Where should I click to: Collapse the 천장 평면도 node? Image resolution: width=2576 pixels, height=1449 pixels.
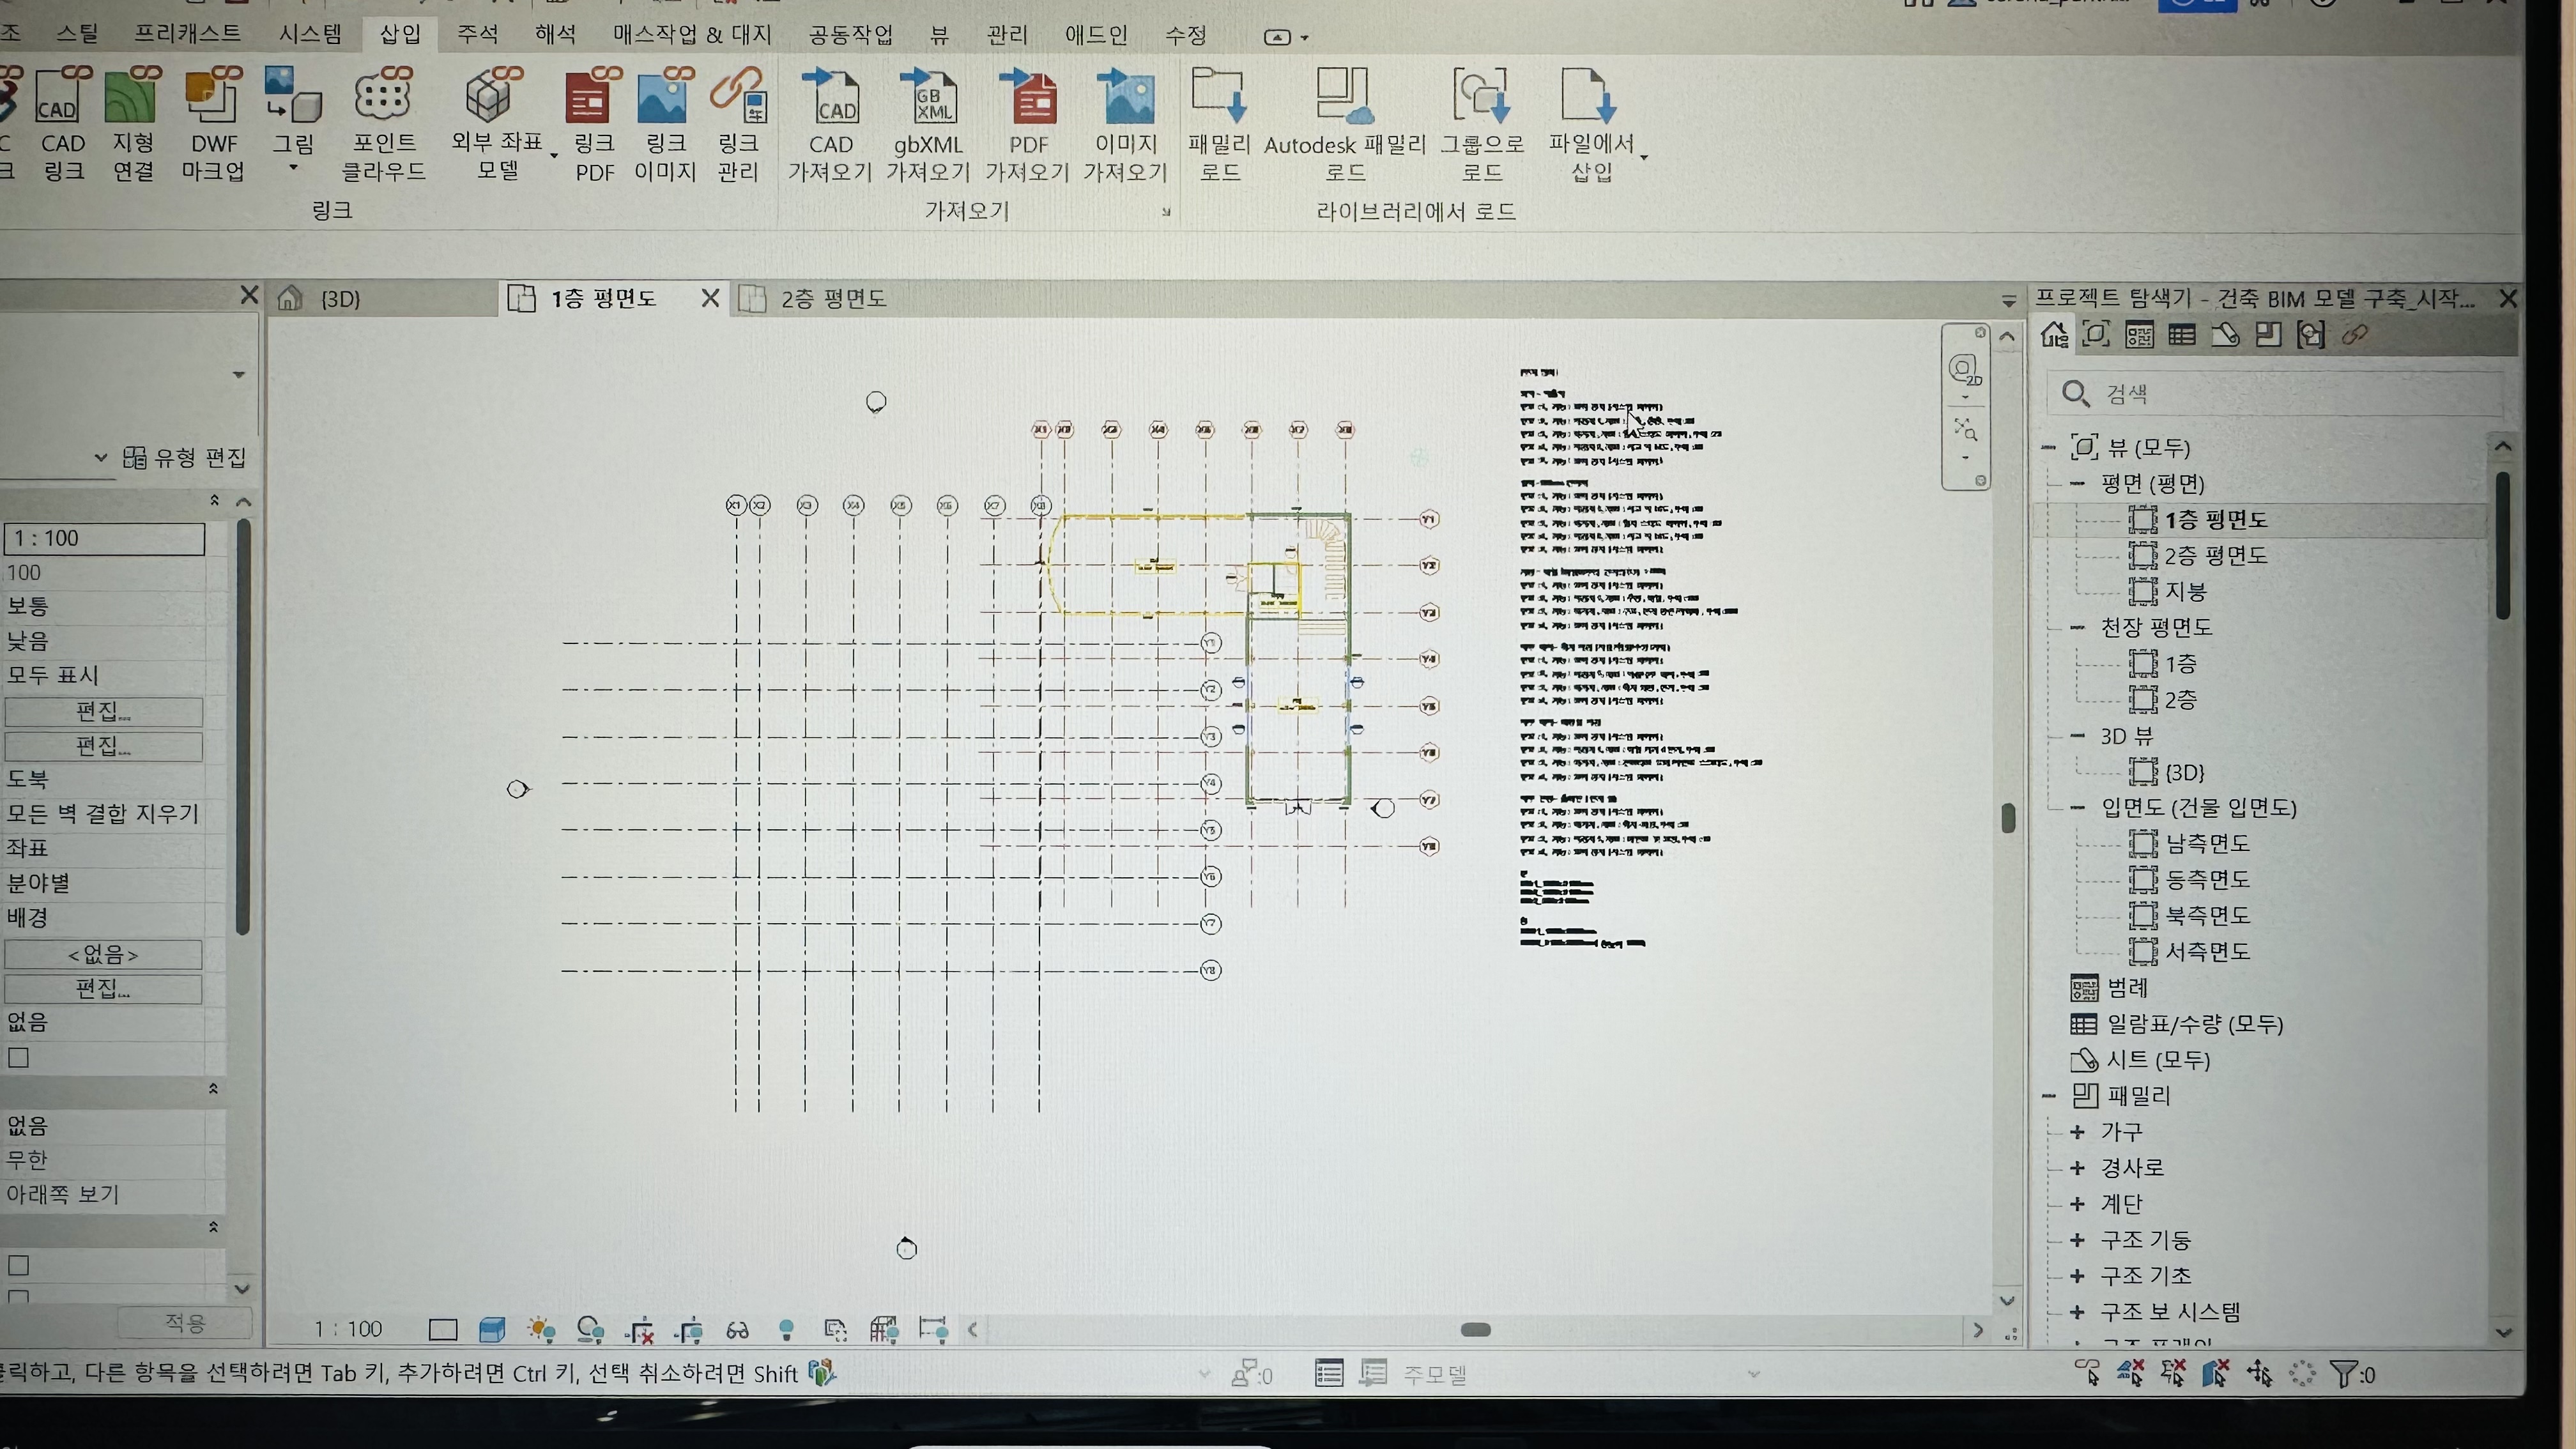pyautogui.click(x=2078, y=627)
